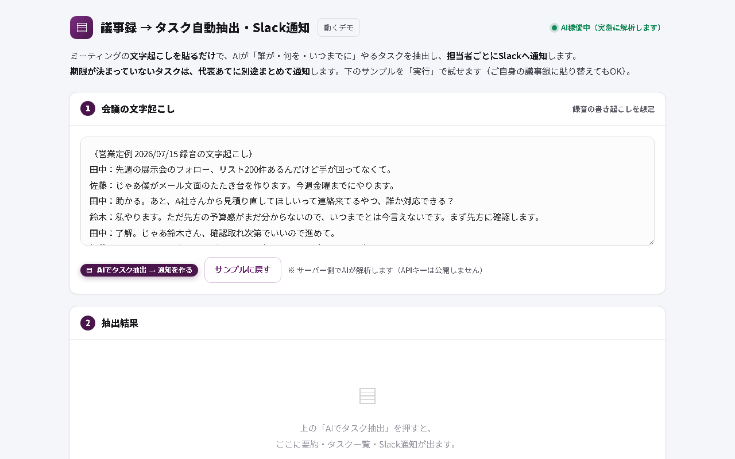This screenshot has height=459, width=735.
Task: Click the placeholder text ここに要約・タスク一覧・Slack通知が出ます。
Action: click(x=367, y=444)
